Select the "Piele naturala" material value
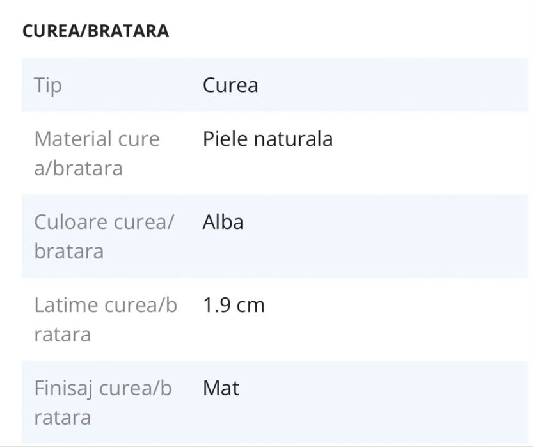Image resolution: width=533 pixels, height=447 pixels. 267,139
